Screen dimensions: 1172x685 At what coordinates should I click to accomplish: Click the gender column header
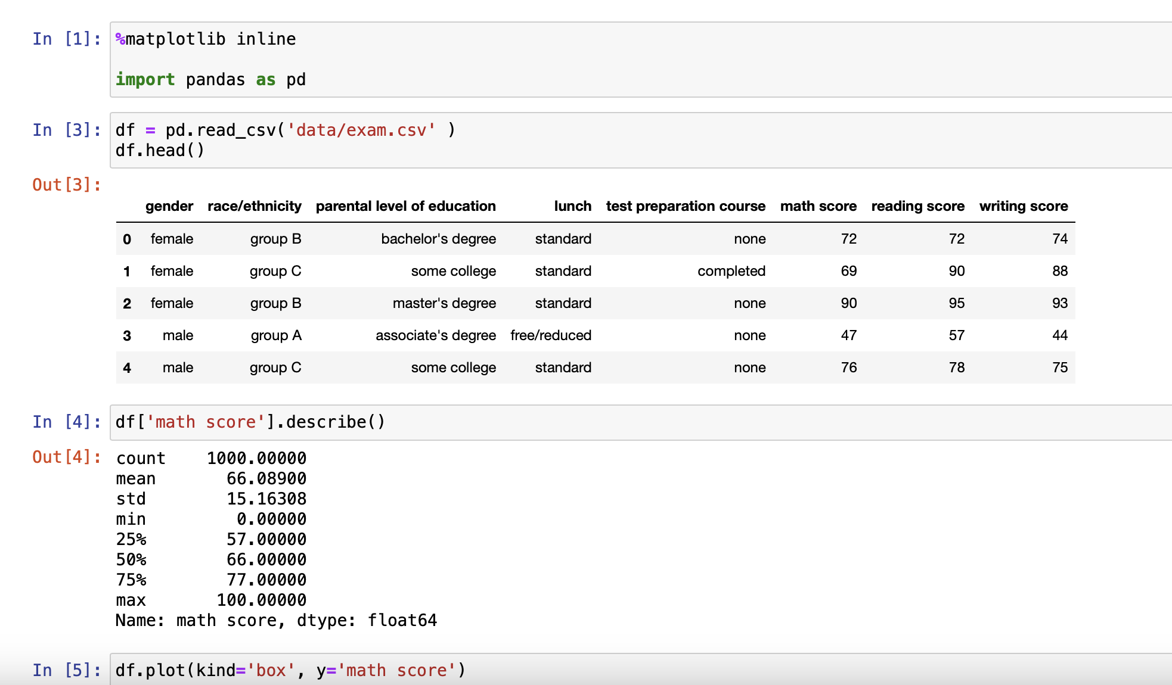169,206
